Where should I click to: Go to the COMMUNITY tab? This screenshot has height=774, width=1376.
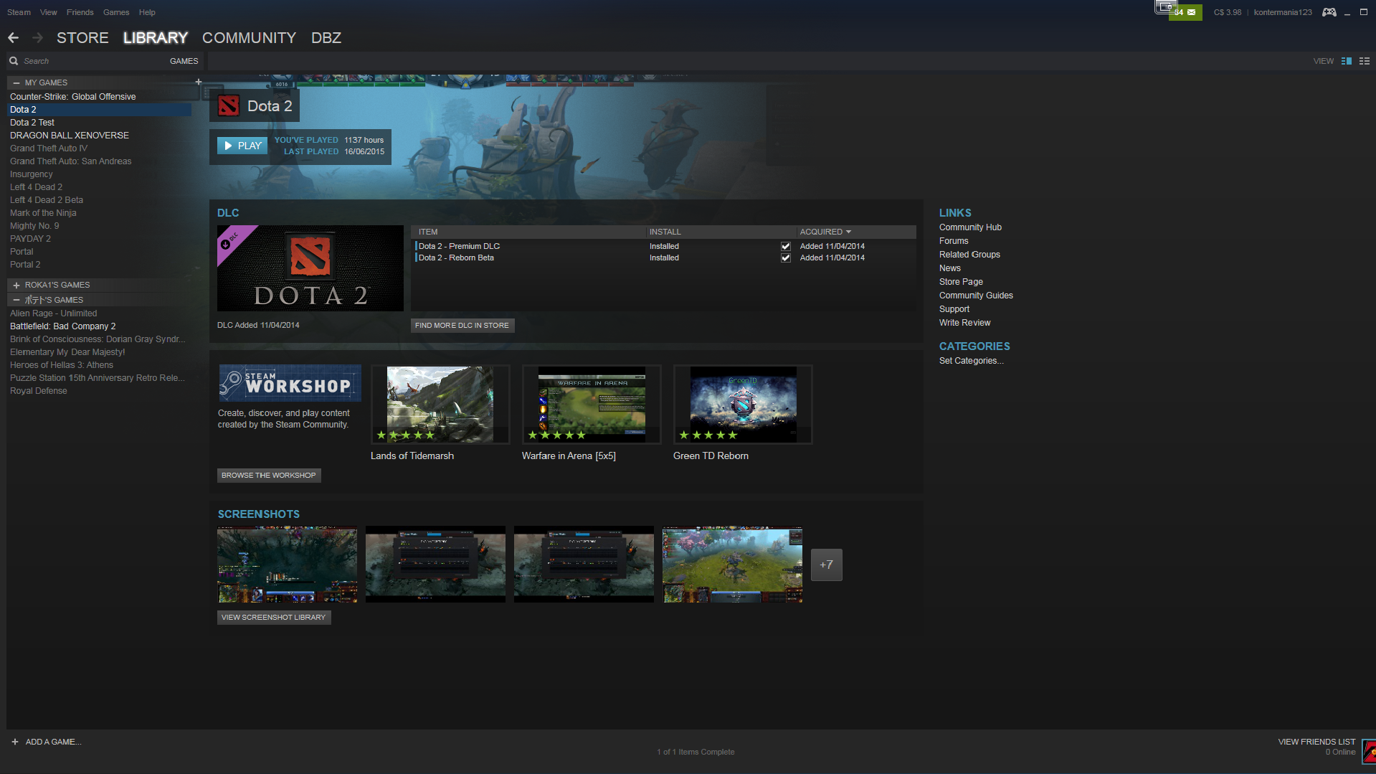click(x=249, y=38)
